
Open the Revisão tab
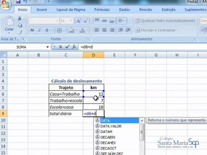pos(146,9)
